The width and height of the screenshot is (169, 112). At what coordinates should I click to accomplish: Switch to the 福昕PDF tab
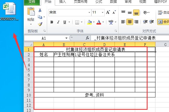click(161, 2)
